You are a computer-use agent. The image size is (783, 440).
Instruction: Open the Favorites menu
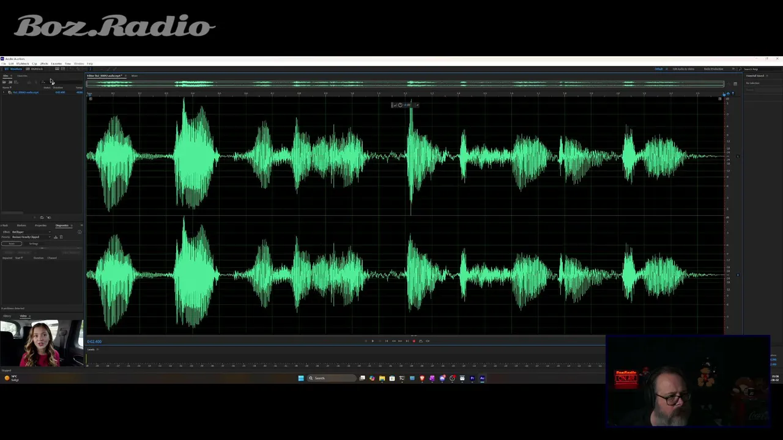[x=56, y=64]
